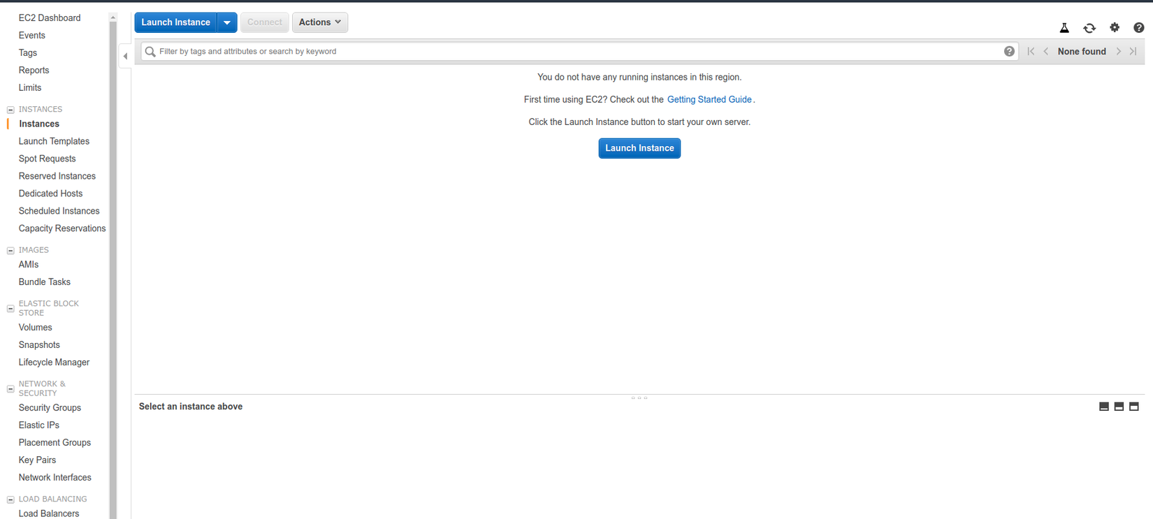Viewport: 1153px width, 519px height.
Task: Open Key Pairs page
Action: [x=37, y=460]
